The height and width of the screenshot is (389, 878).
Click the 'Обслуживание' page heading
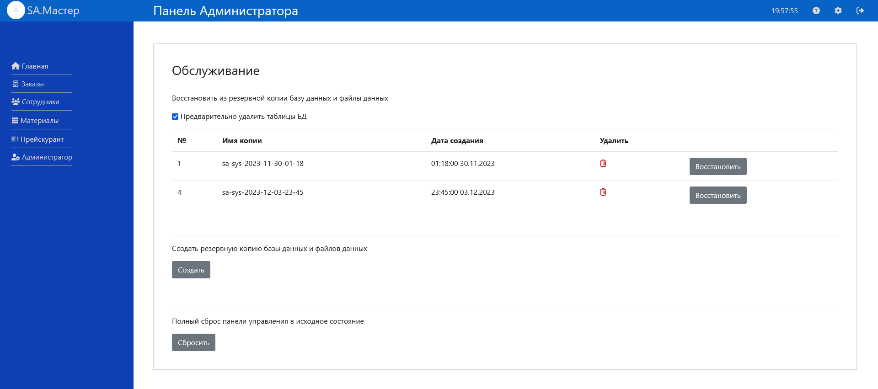coord(216,71)
